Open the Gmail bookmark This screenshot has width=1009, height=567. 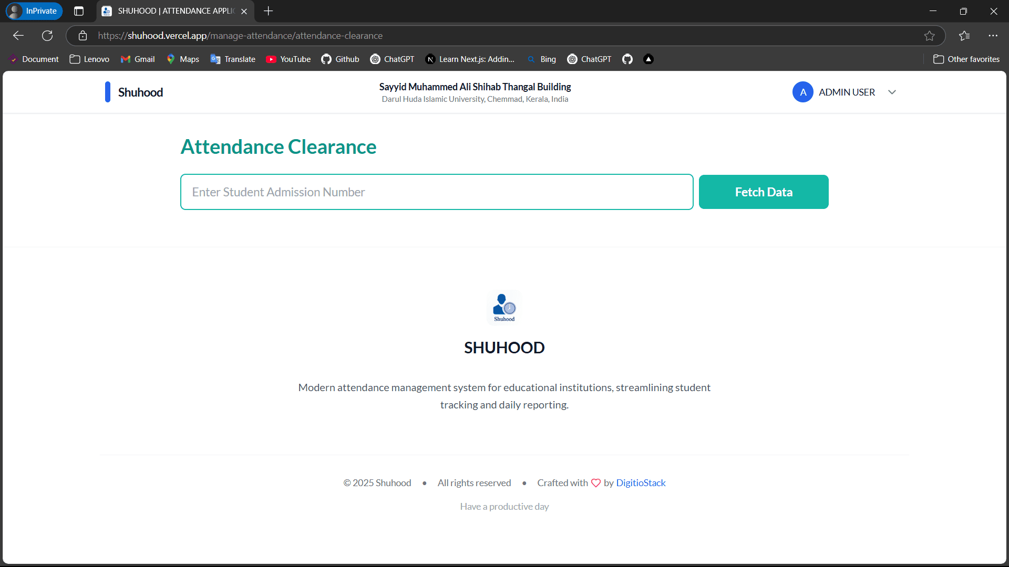(138, 59)
